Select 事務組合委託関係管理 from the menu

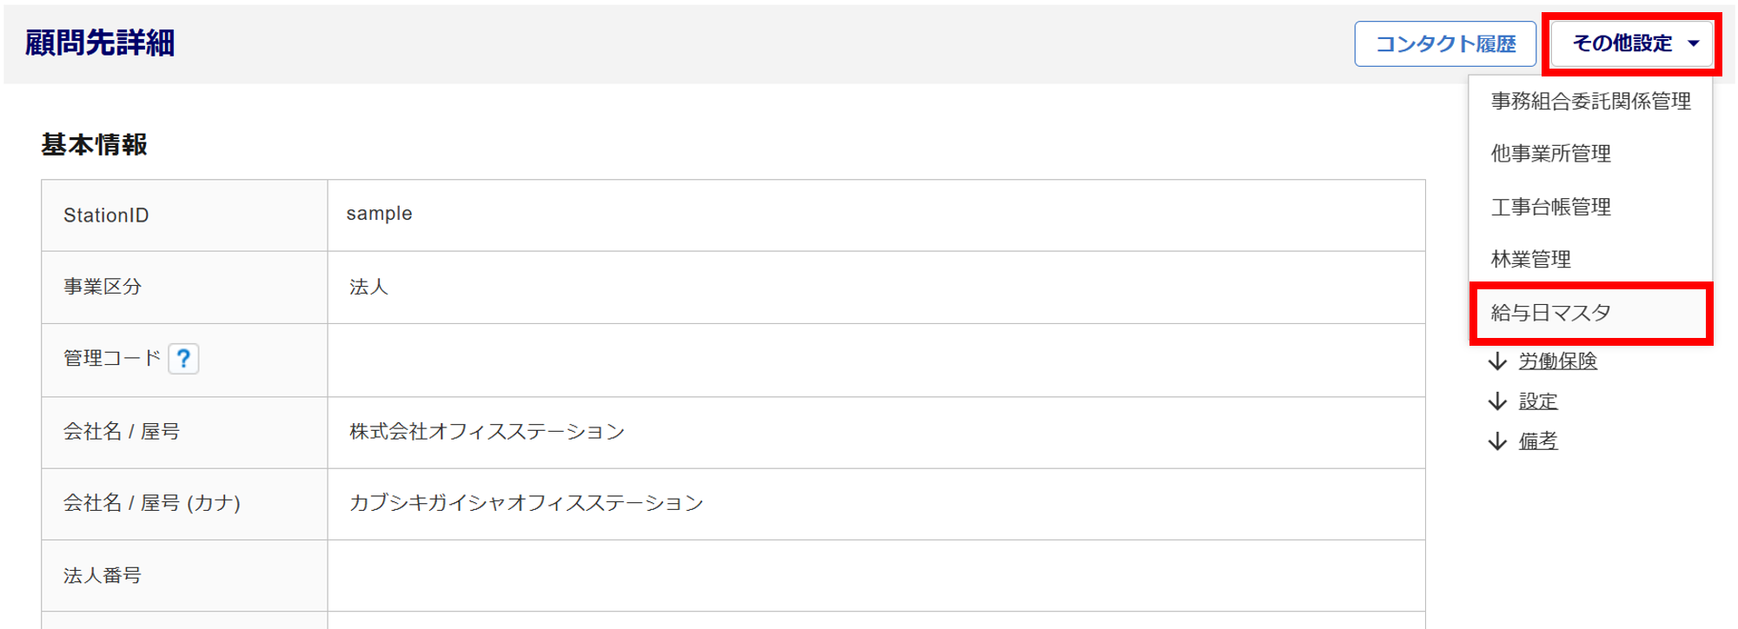[x=1590, y=102]
